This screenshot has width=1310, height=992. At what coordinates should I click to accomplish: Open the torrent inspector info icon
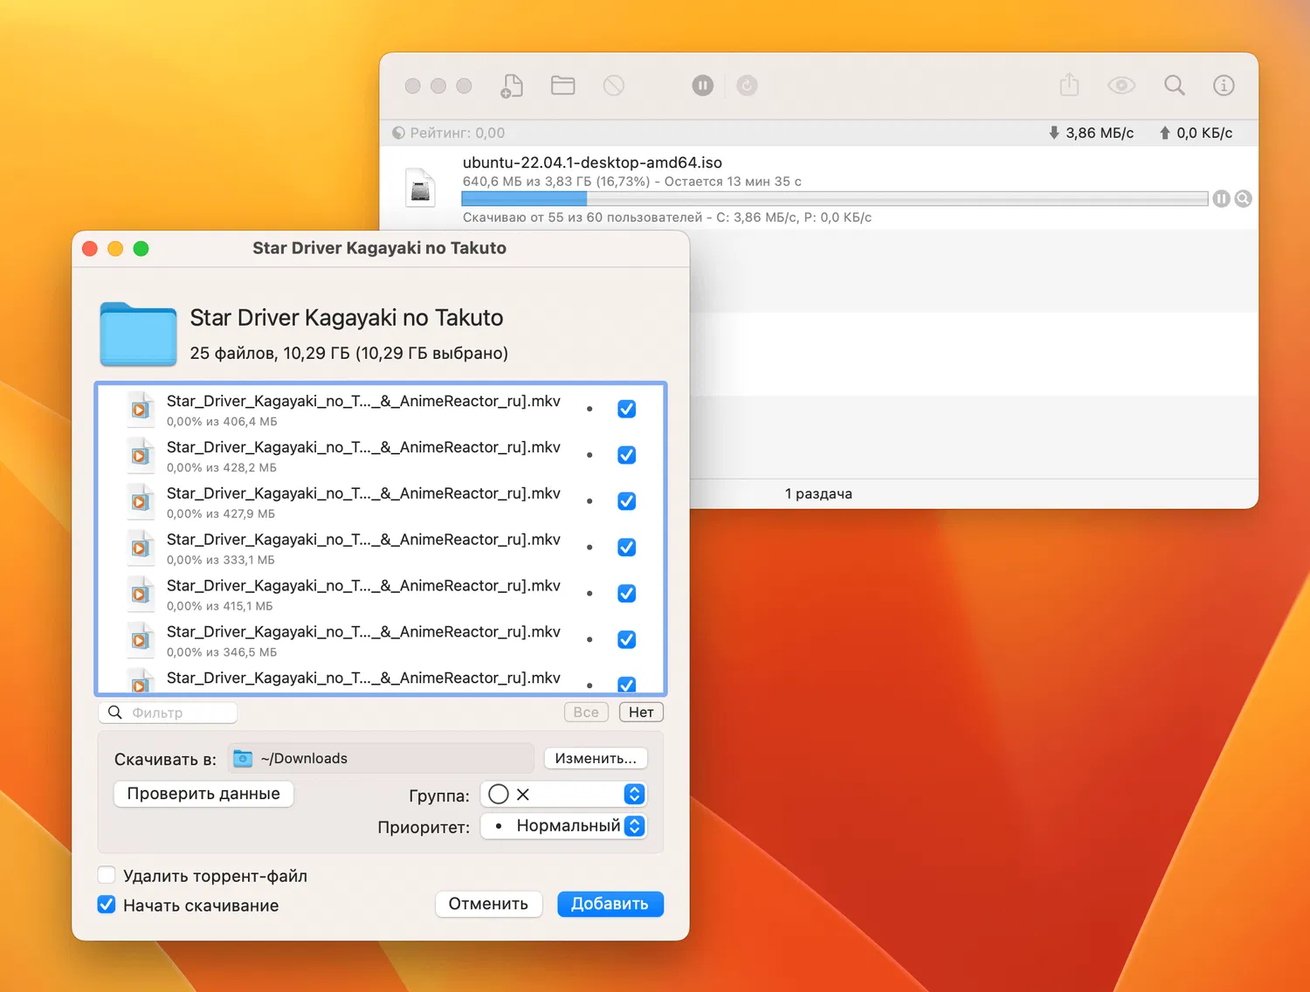point(1224,86)
